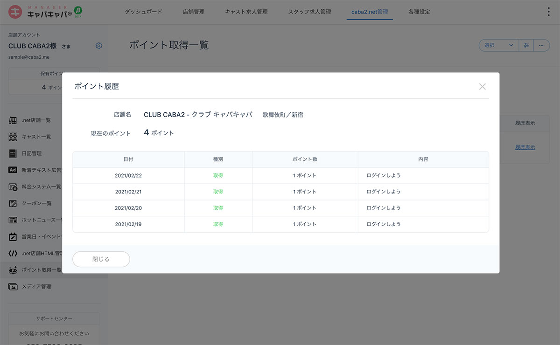Click the .net店舗一覧 building icon
Image resolution: width=560 pixels, height=345 pixels.
[13, 120]
